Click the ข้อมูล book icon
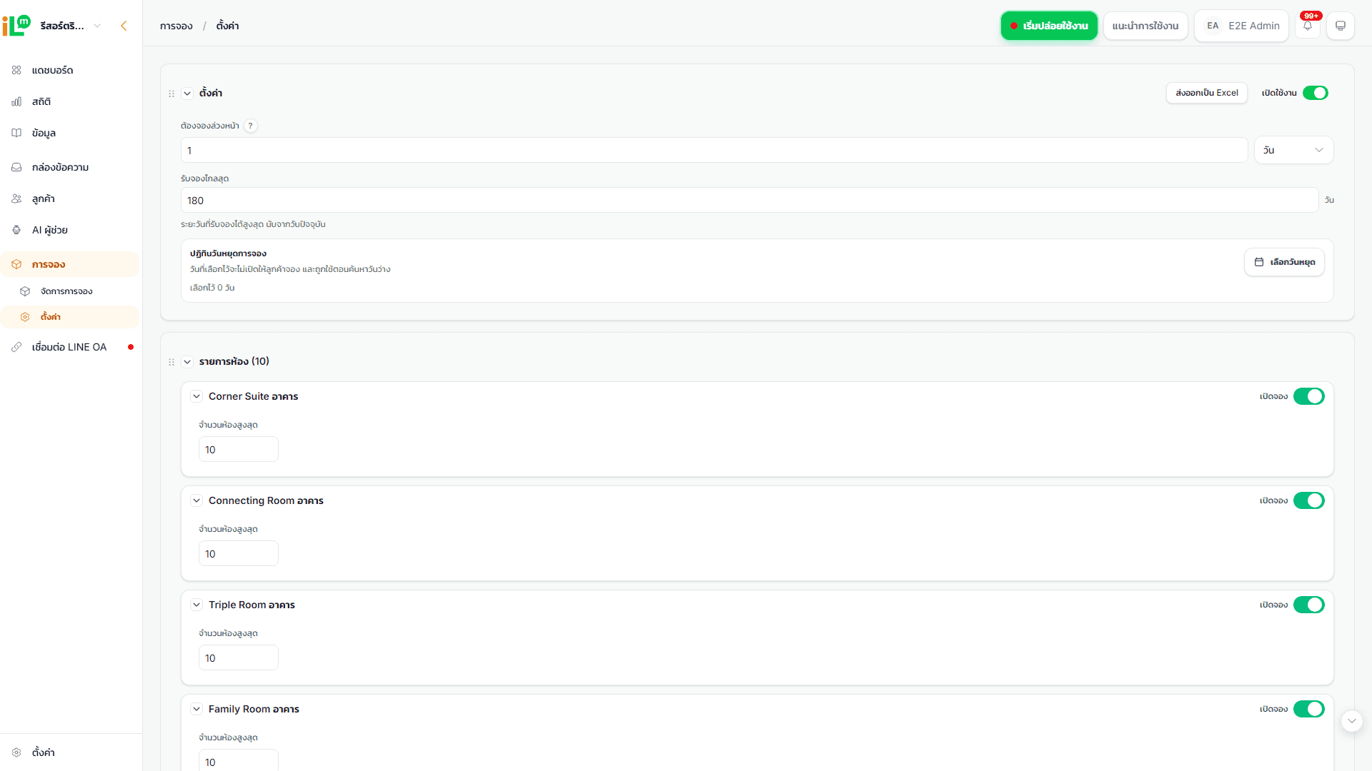1372x771 pixels. click(16, 133)
